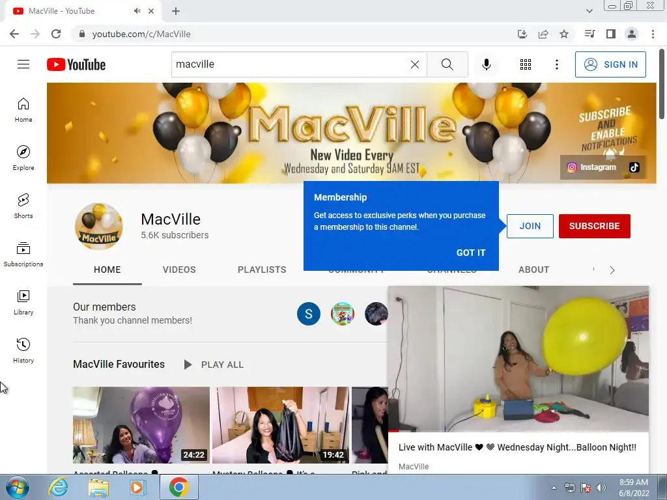
Task: Open the Action Center flag tray icon
Action: 586,488
